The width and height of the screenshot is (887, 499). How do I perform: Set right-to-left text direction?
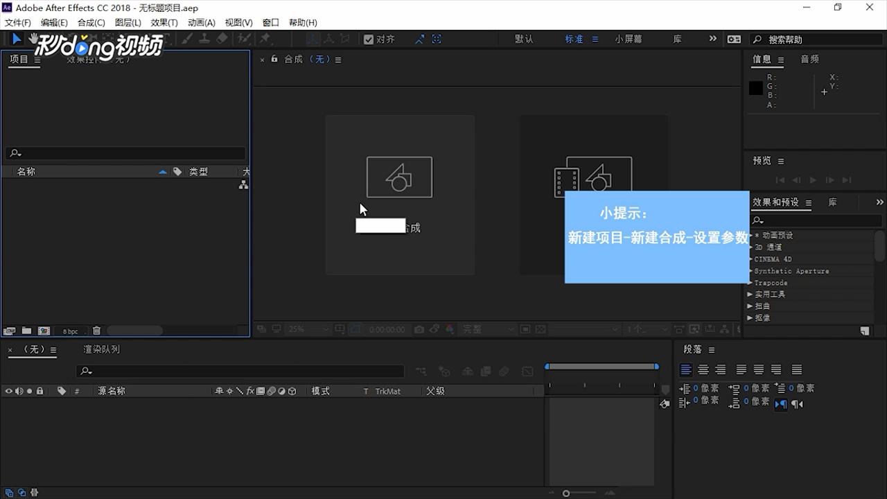(x=798, y=404)
